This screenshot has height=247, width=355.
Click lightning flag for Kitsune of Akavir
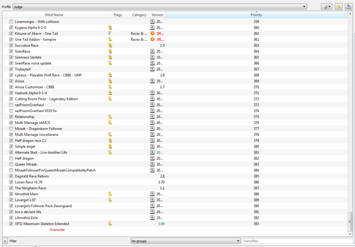point(110,33)
